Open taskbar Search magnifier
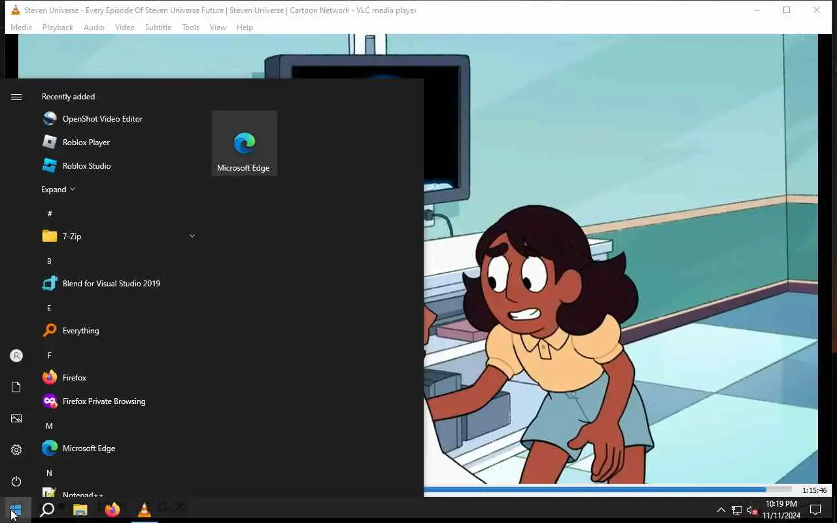The height and width of the screenshot is (523, 837). [47, 510]
